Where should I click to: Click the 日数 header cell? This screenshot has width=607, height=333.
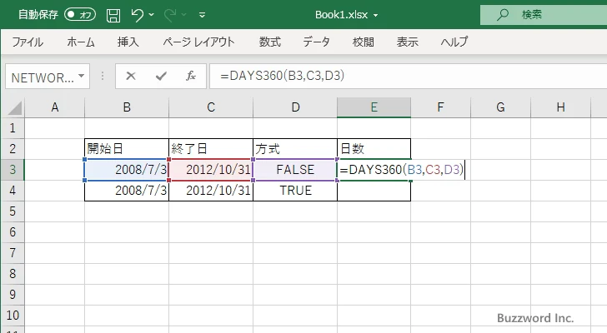click(374, 149)
